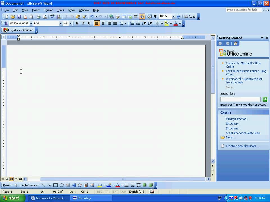270x202 pixels.
Task: Start numbered list formatting
Action: click(132, 23)
